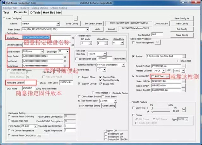Expand the Pretest mode dropdown
202x145 pixels.
tap(184, 56)
